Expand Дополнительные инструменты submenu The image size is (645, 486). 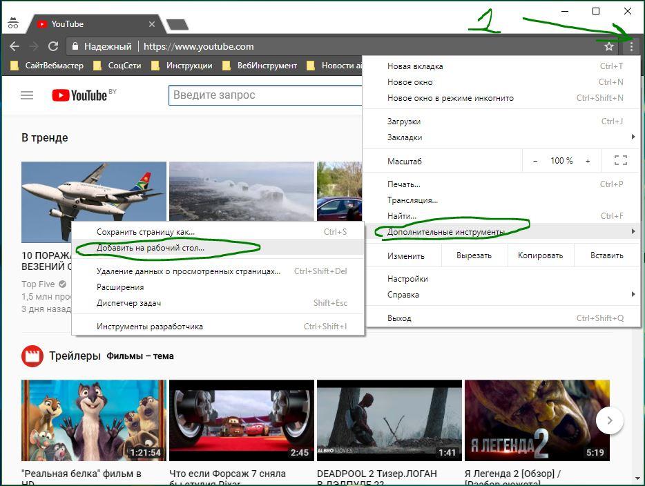coord(501,232)
